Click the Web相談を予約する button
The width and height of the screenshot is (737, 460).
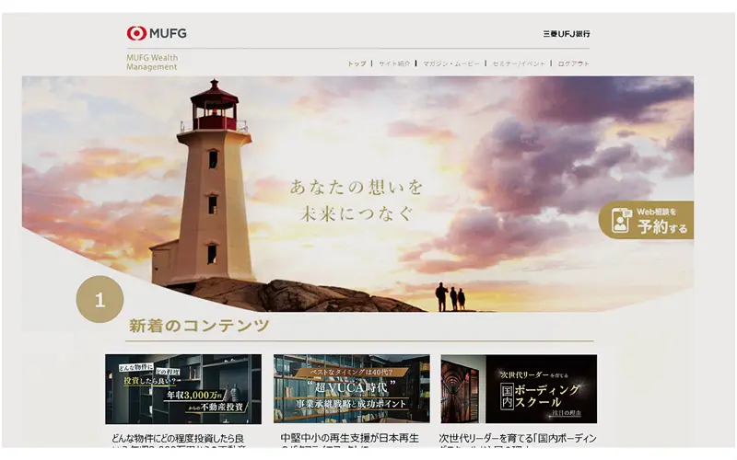647,220
